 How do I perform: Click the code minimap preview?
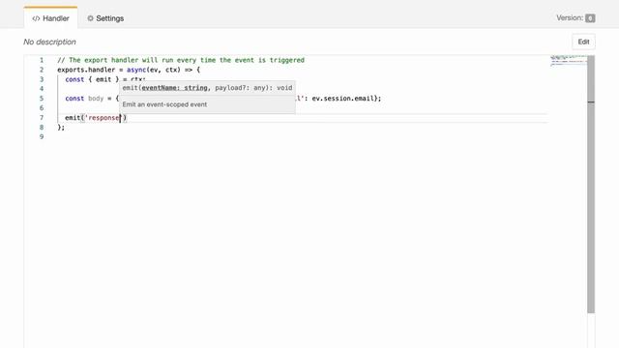[x=569, y=60]
